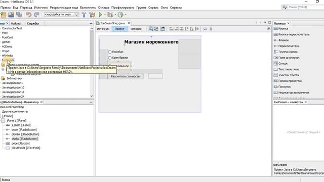Pick the Кнопка component in the Palette
The height and width of the screenshot is (182, 324).
(x=281, y=29)
